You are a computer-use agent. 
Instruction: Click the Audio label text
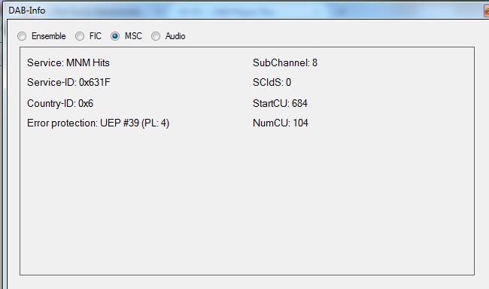coord(175,36)
